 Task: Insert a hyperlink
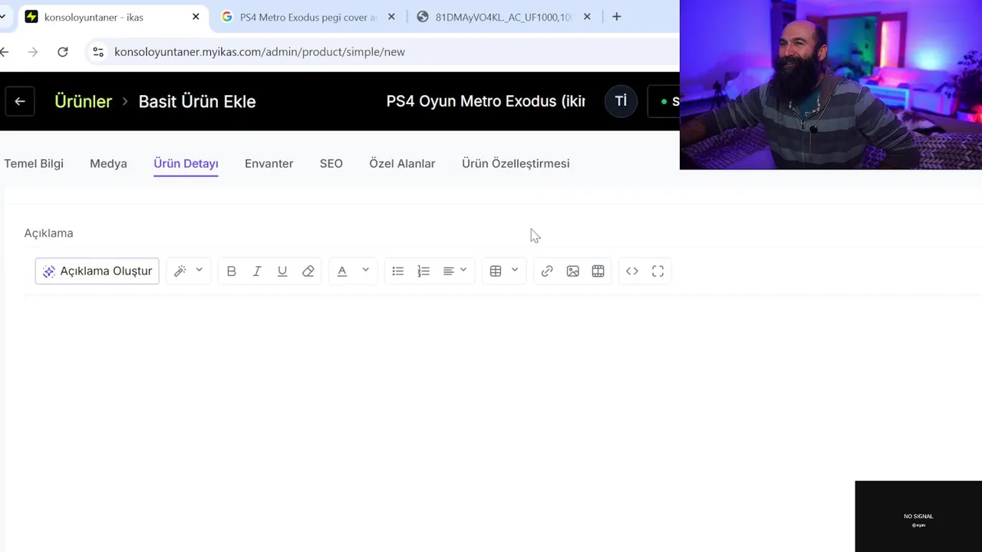click(547, 271)
